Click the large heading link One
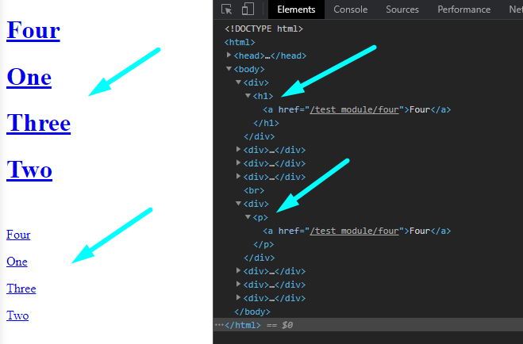This screenshot has height=344, width=523. coord(29,78)
